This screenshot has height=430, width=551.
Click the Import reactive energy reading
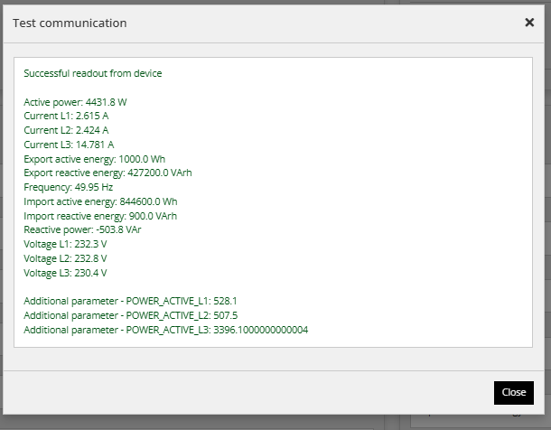(x=100, y=216)
